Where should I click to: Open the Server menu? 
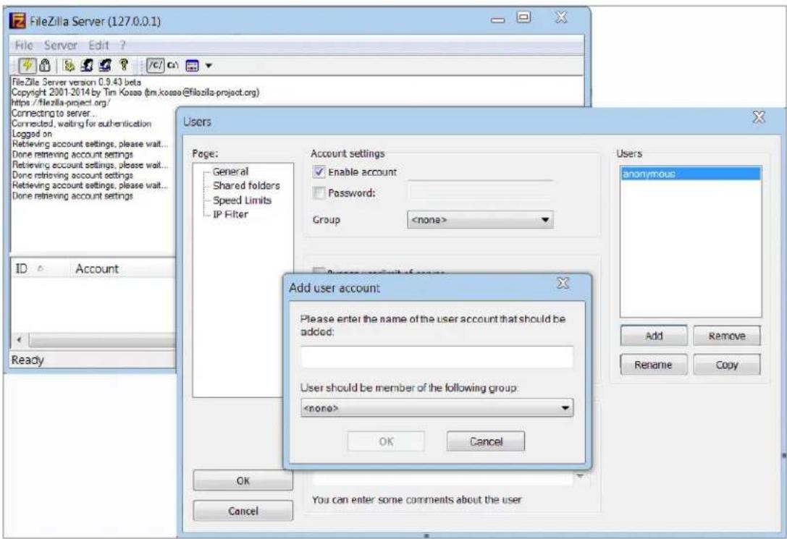coord(60,46)
